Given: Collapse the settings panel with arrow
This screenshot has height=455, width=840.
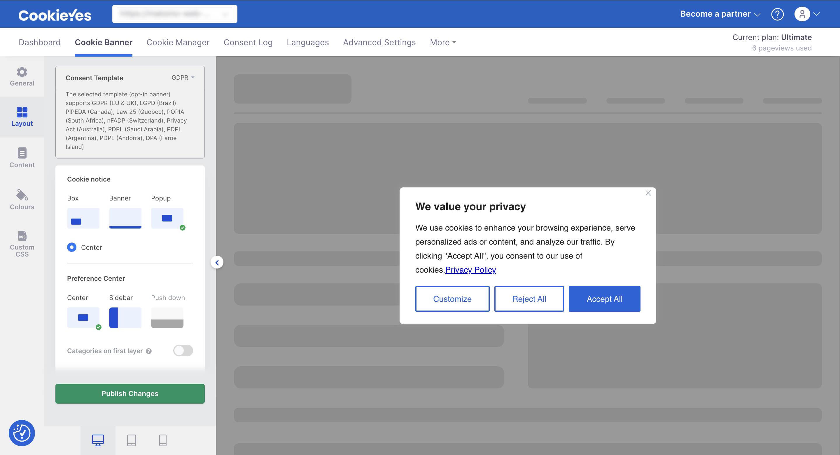Looking at the screenshot, I should pyautogui.click(x=217, y=262).
